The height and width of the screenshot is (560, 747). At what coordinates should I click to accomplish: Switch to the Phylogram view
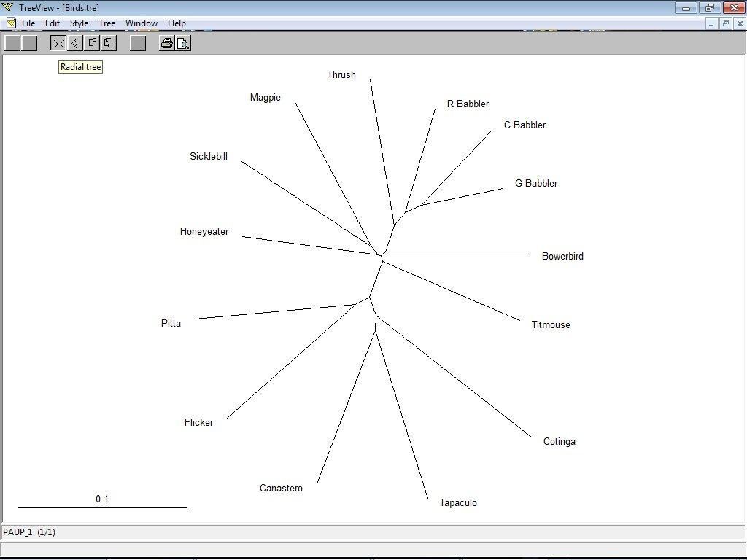click(x=109, y=43)
